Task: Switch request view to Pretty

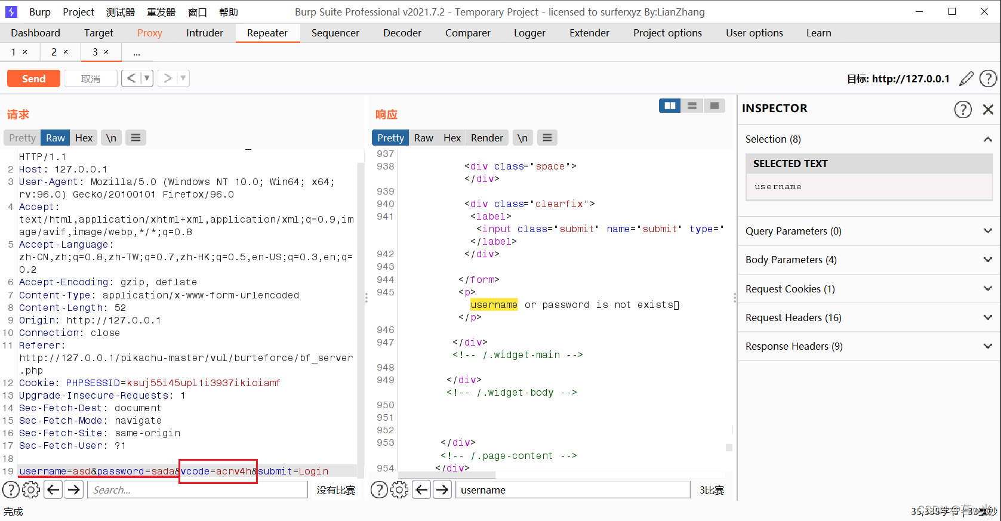Action: coord(22,138)
